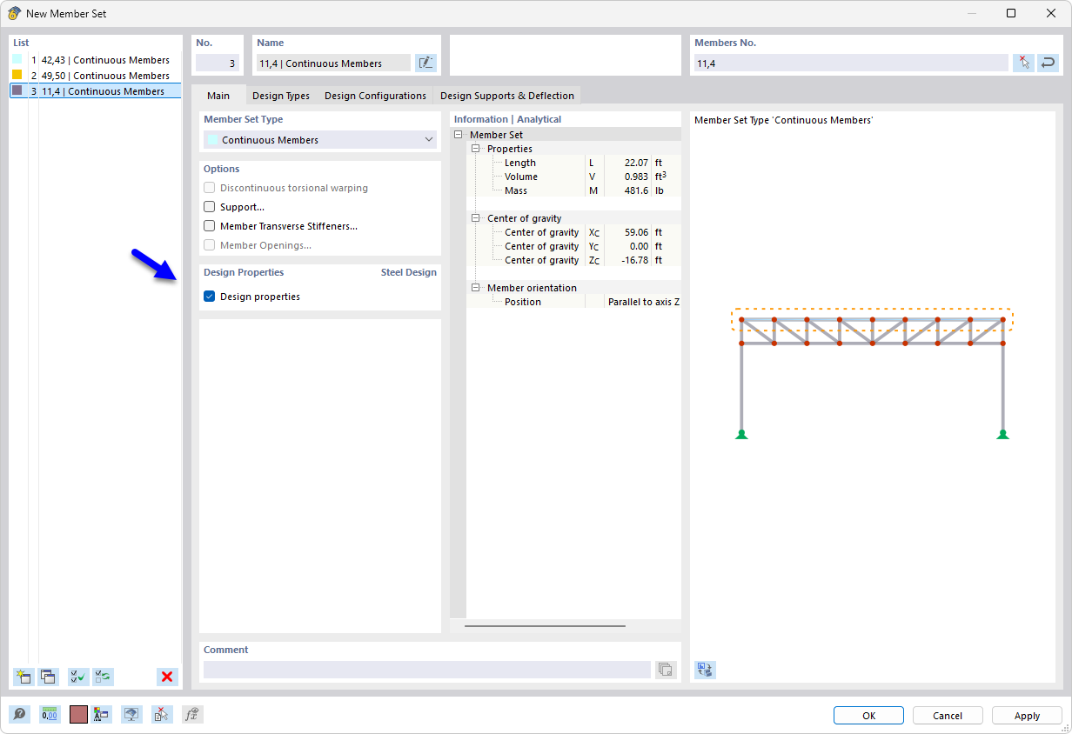The image size is (1072, 734).
Task: Open the help question mark icon
Action: [x=19, y=714]
